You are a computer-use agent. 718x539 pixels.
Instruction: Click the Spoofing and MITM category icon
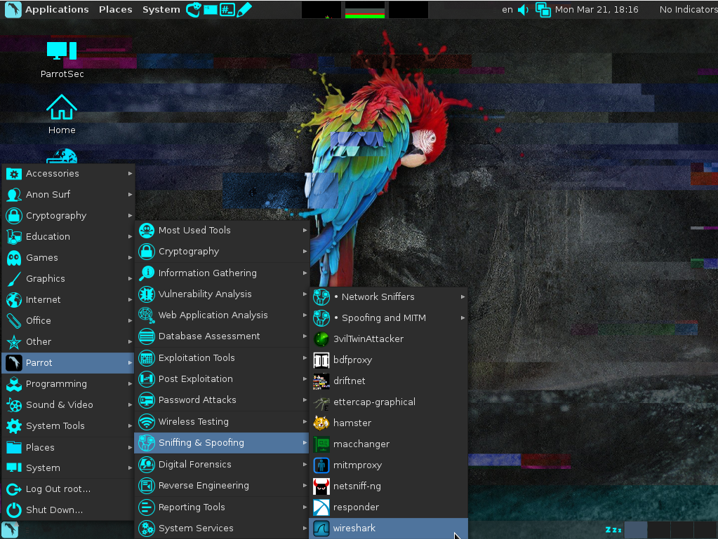click(x=321, y=318)
